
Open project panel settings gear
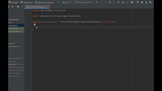(18, 7)
